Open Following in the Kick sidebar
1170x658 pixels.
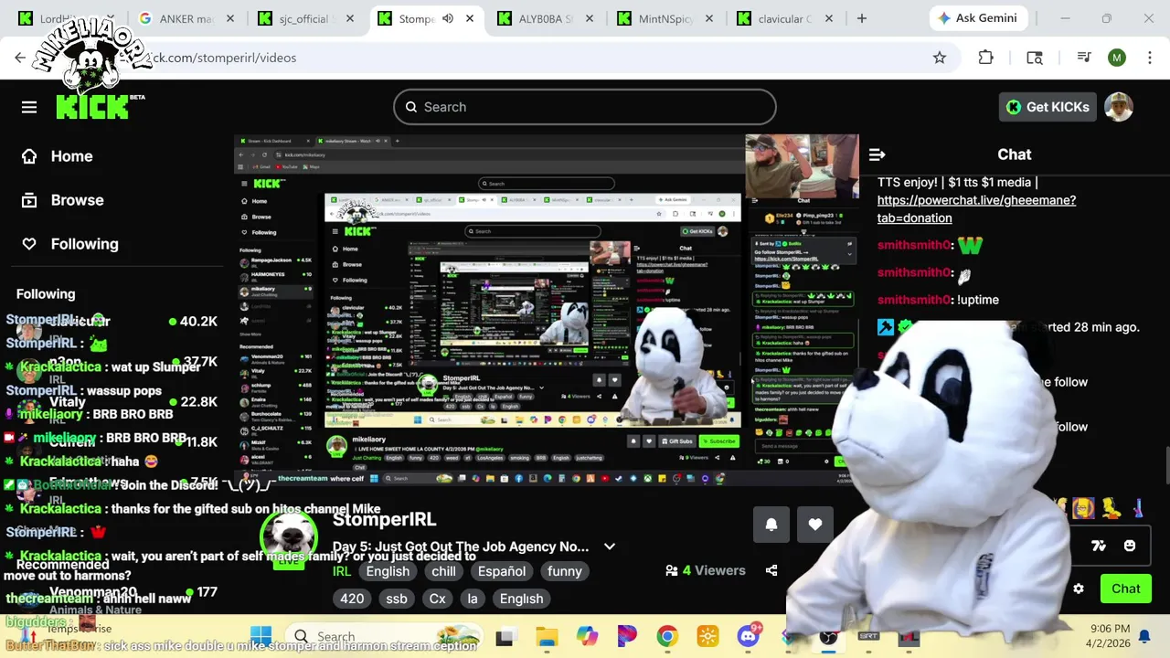click(x=70, y=244)
